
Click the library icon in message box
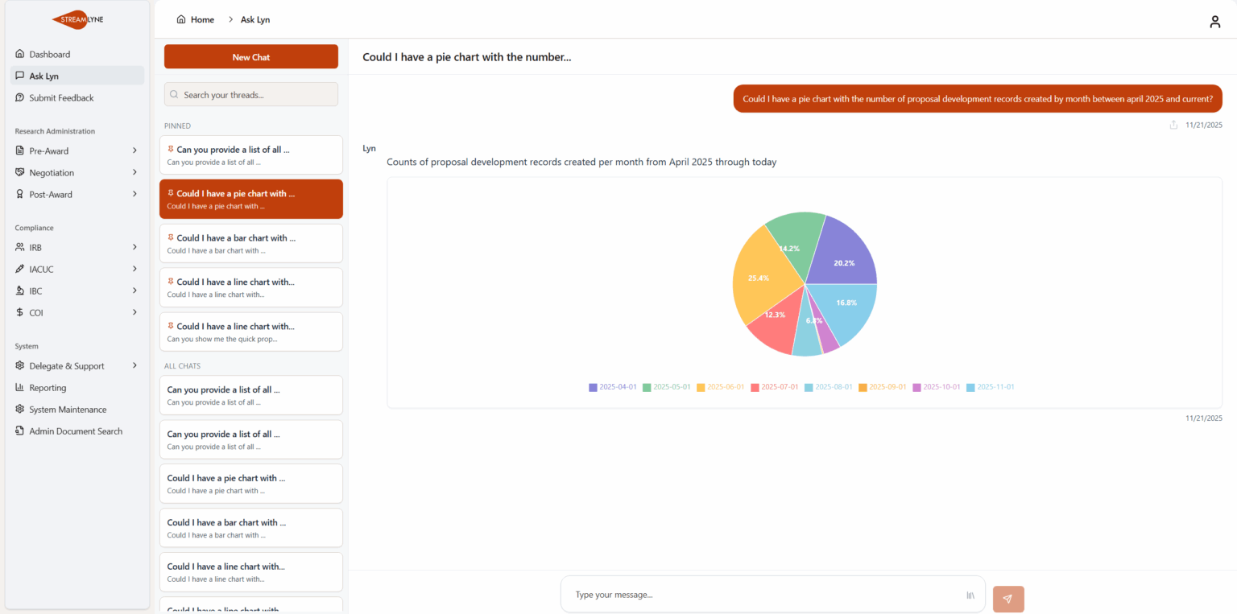point(970,595)
